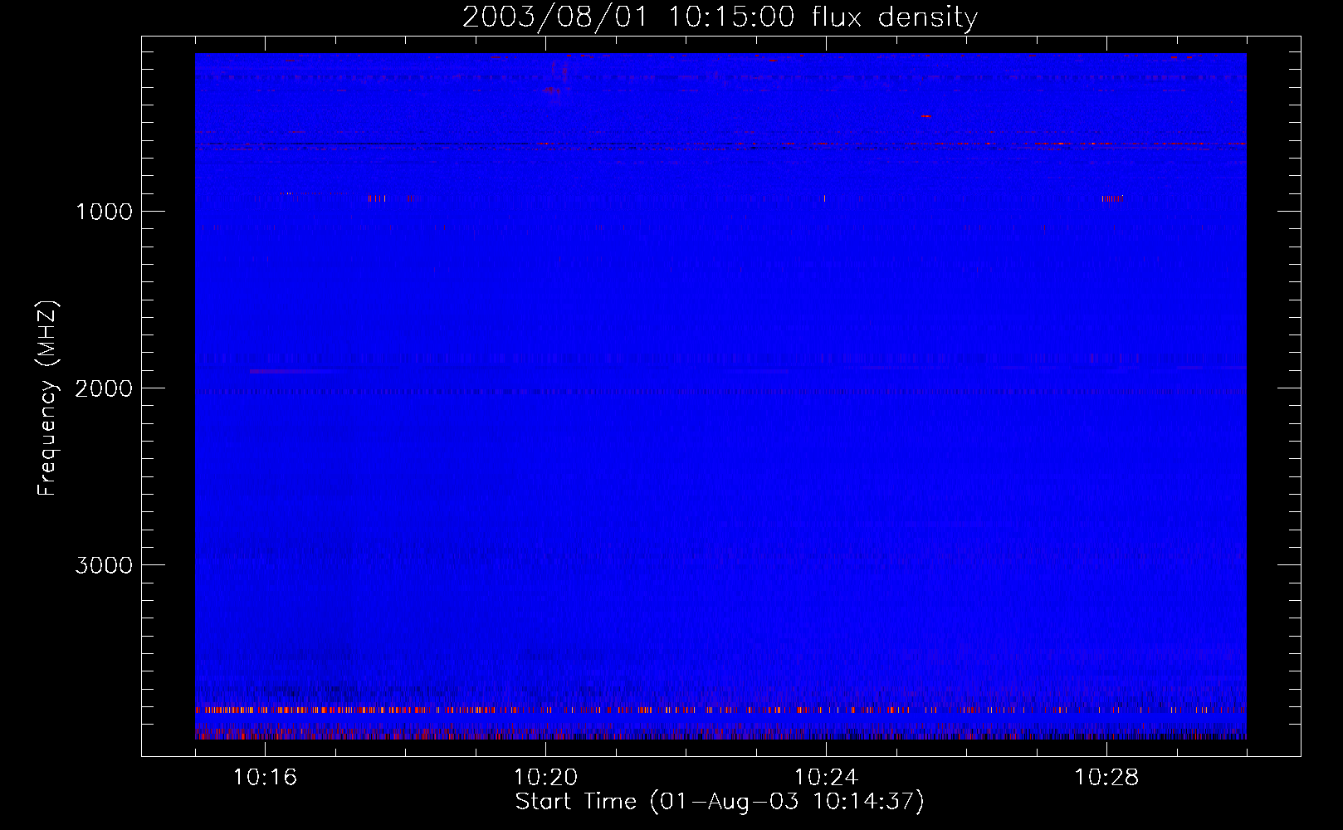Viewport: 1343px width, 830px height.
Task: Select the 'Start Time (01-Aug-03 10:14:37)' label
Action: (720, 802)
